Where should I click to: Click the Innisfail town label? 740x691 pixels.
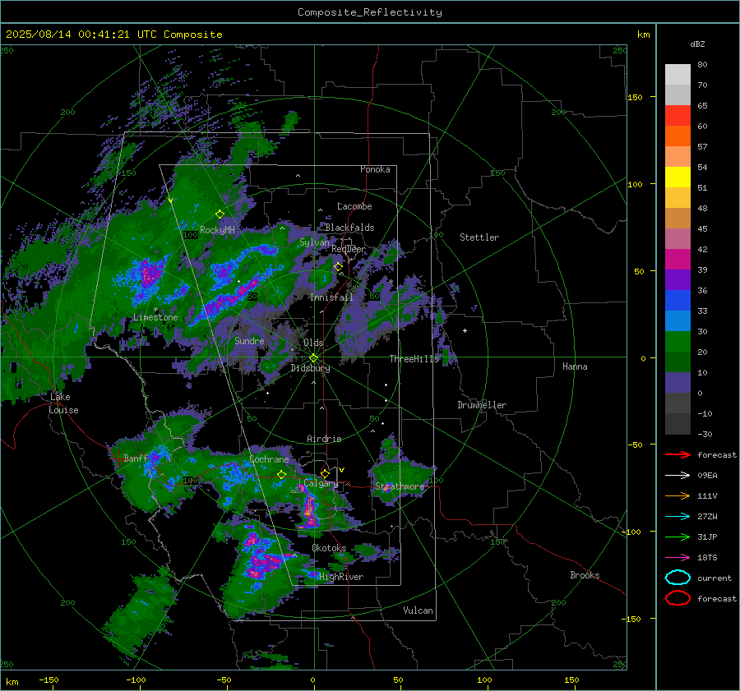(x=331, y=297)
